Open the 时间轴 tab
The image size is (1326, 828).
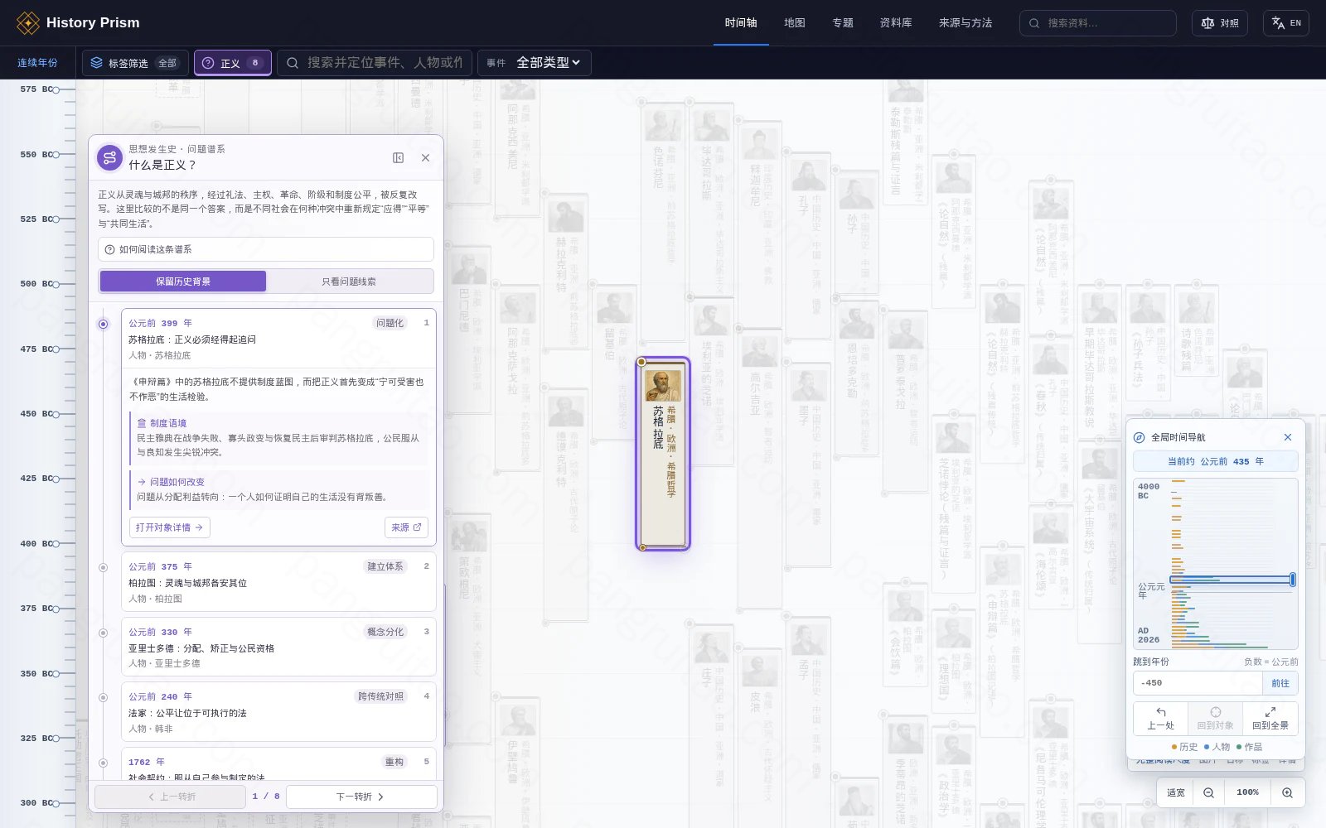[741, 23]
